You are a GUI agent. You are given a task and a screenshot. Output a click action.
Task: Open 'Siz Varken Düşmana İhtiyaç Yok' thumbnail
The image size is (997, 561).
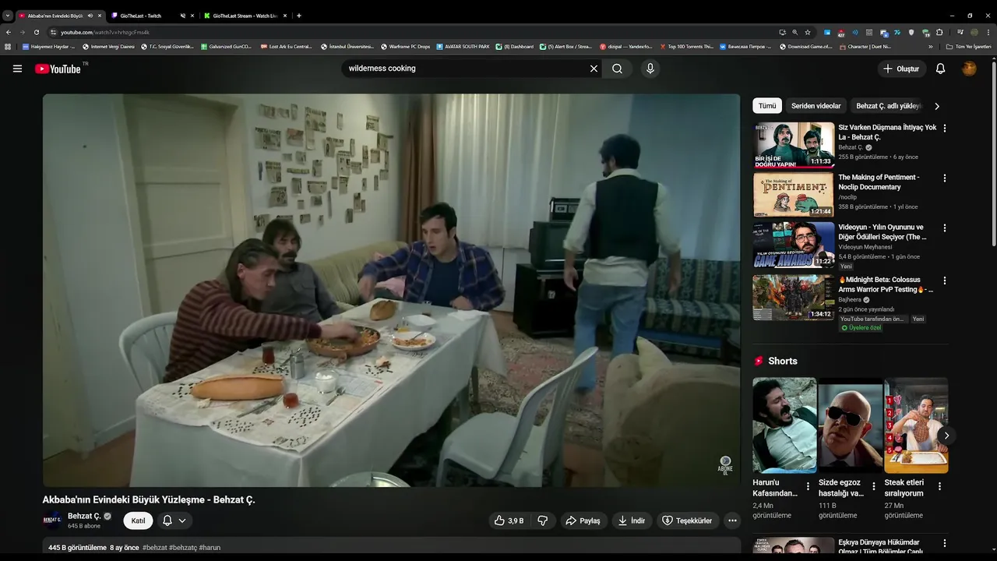coord(794,145)
